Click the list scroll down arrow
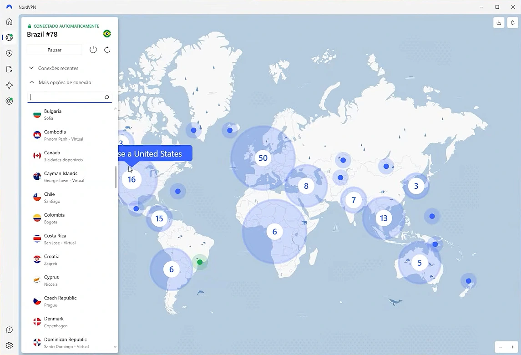Viewport: 521px width, 355px height. point(115,347)
